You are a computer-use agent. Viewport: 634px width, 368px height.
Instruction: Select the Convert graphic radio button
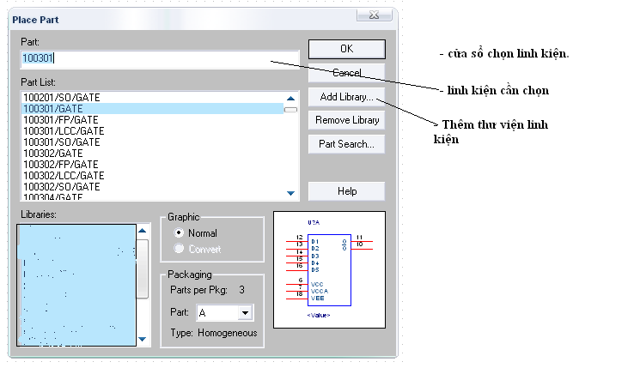tap(179, 249)
